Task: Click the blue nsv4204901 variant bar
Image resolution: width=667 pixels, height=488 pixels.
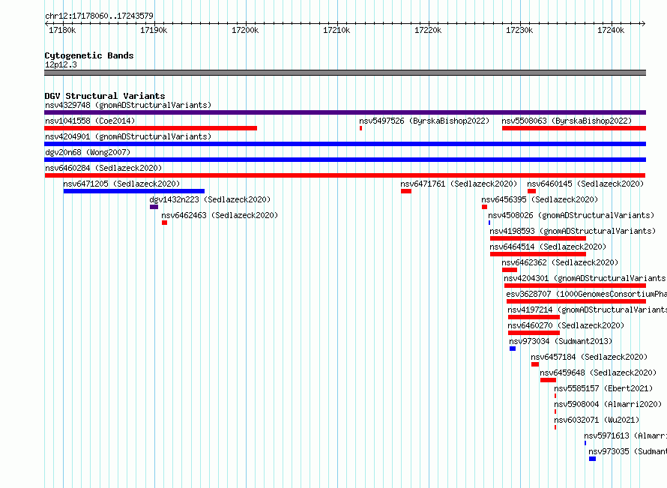Action: coord(345,144)
